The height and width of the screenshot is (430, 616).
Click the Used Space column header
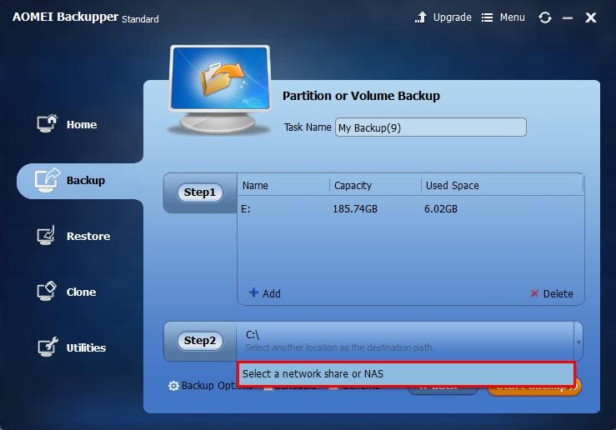[x=452, y=185]
